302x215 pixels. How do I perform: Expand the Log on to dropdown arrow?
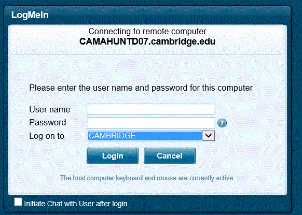click(x=209, y=136)
